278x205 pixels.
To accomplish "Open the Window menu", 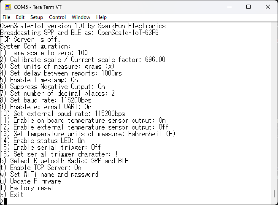I will pos(81,17).
